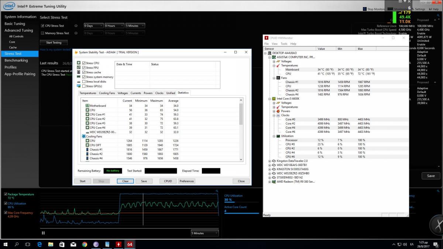
Task: Switch to Cooling Fans tab in AIDA64
Action: point(107,93)
